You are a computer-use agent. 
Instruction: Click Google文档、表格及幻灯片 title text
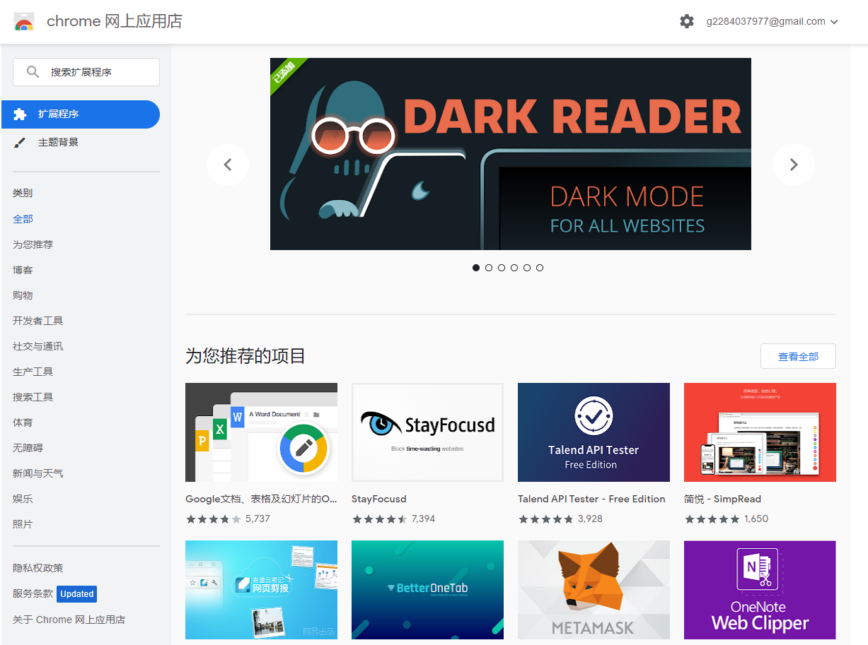tap(261, 499)
